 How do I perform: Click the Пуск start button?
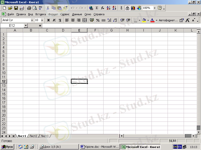pos(7,147)
